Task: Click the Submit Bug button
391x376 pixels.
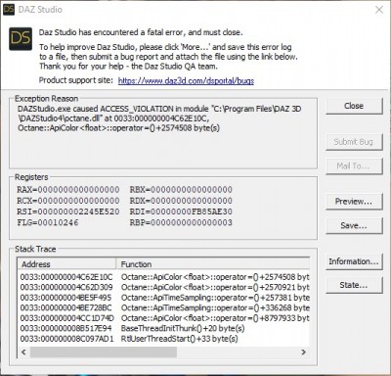Action: pos(354,142)
